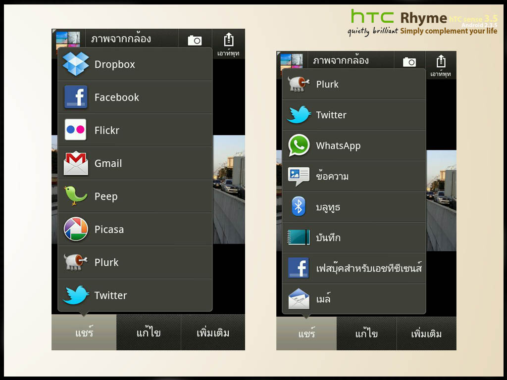Tap the Plurk icon in left phone list

click(x=75, y=262)
